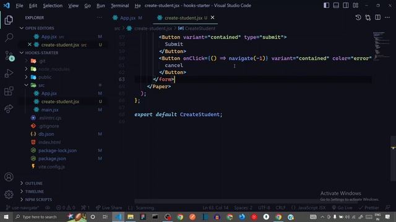Click the use-navigate branch in status bar

point(22,208)
